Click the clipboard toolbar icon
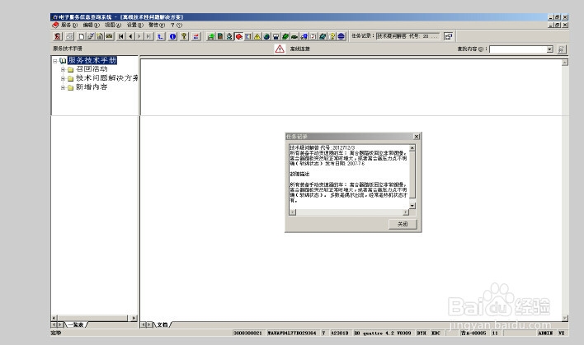The image size is (584, 345). (100, 36)
